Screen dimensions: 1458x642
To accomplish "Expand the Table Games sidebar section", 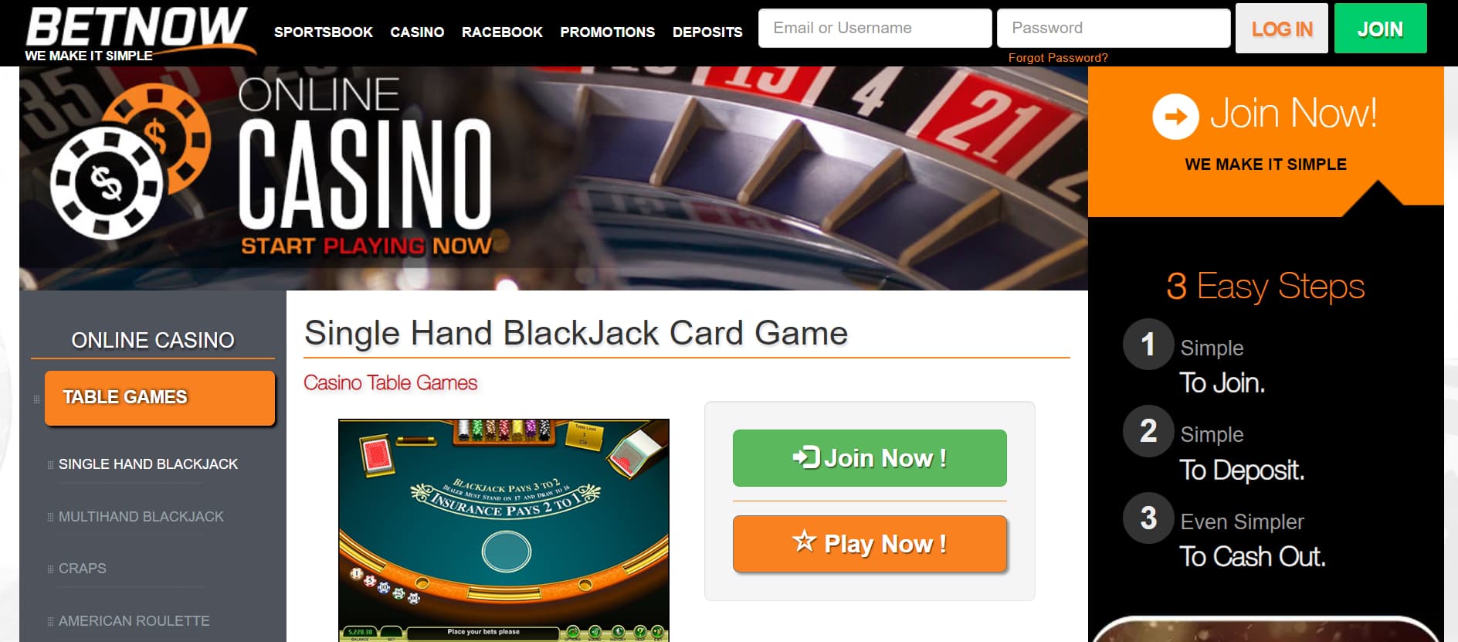I will coord(160,398).
